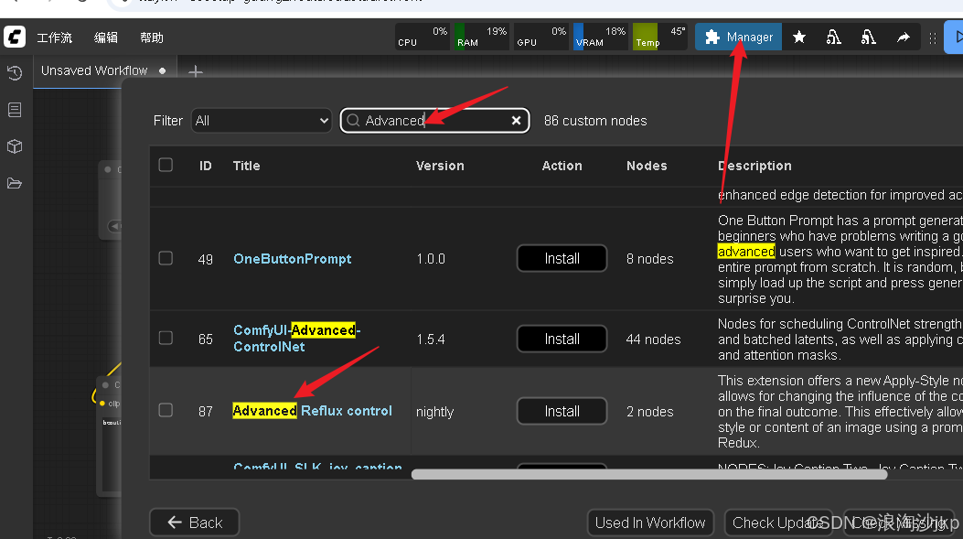
Task: Install OneButtonPrompt
Action: (562, 258)
